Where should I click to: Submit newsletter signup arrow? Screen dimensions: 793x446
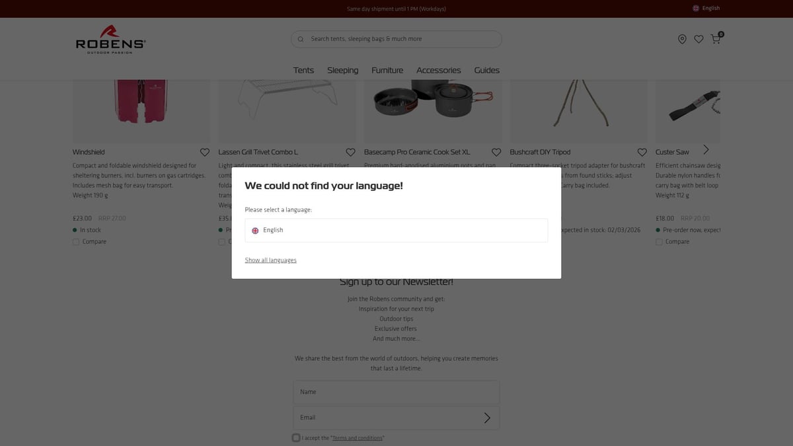(487, 418)
